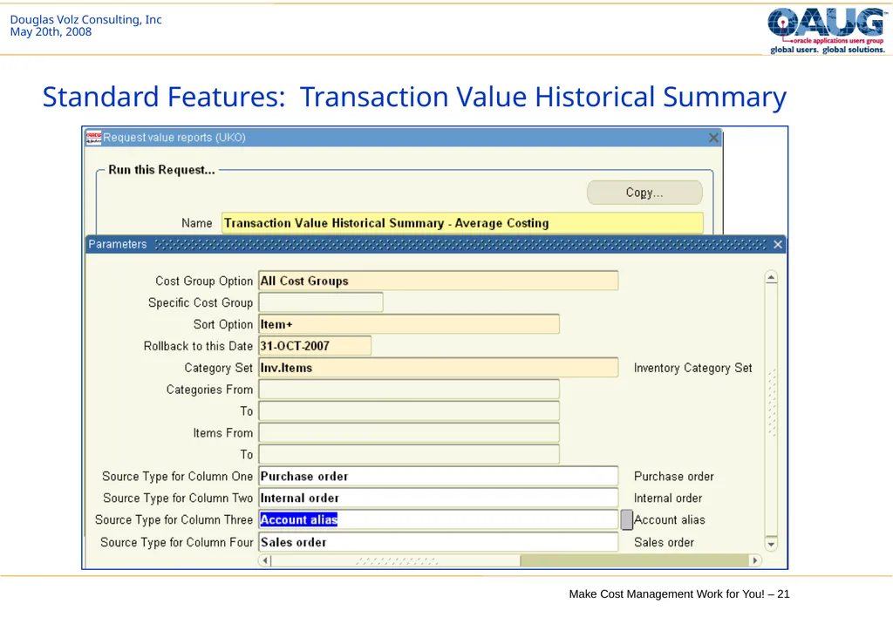Click the 'Request value reports (UKO)' title
This screenshot has width=893, height=617.
point(174,138)
